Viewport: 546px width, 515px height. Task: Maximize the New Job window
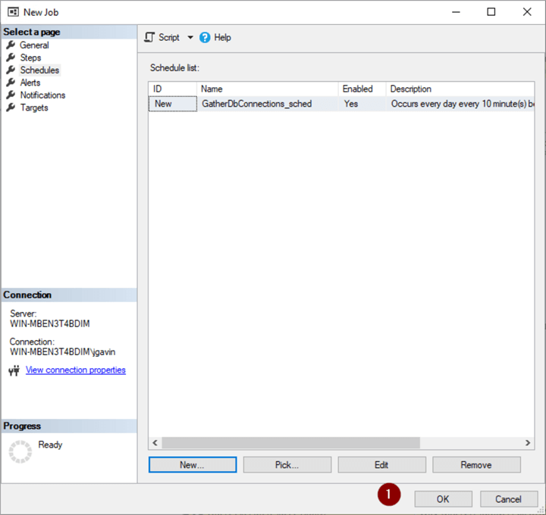point(491,12)
